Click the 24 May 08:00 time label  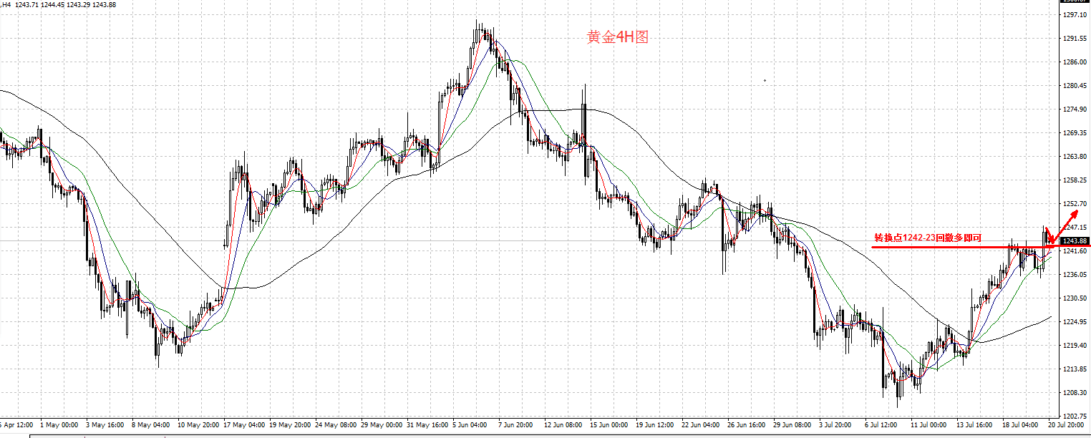pyautogui.click(x=334, y=424)
